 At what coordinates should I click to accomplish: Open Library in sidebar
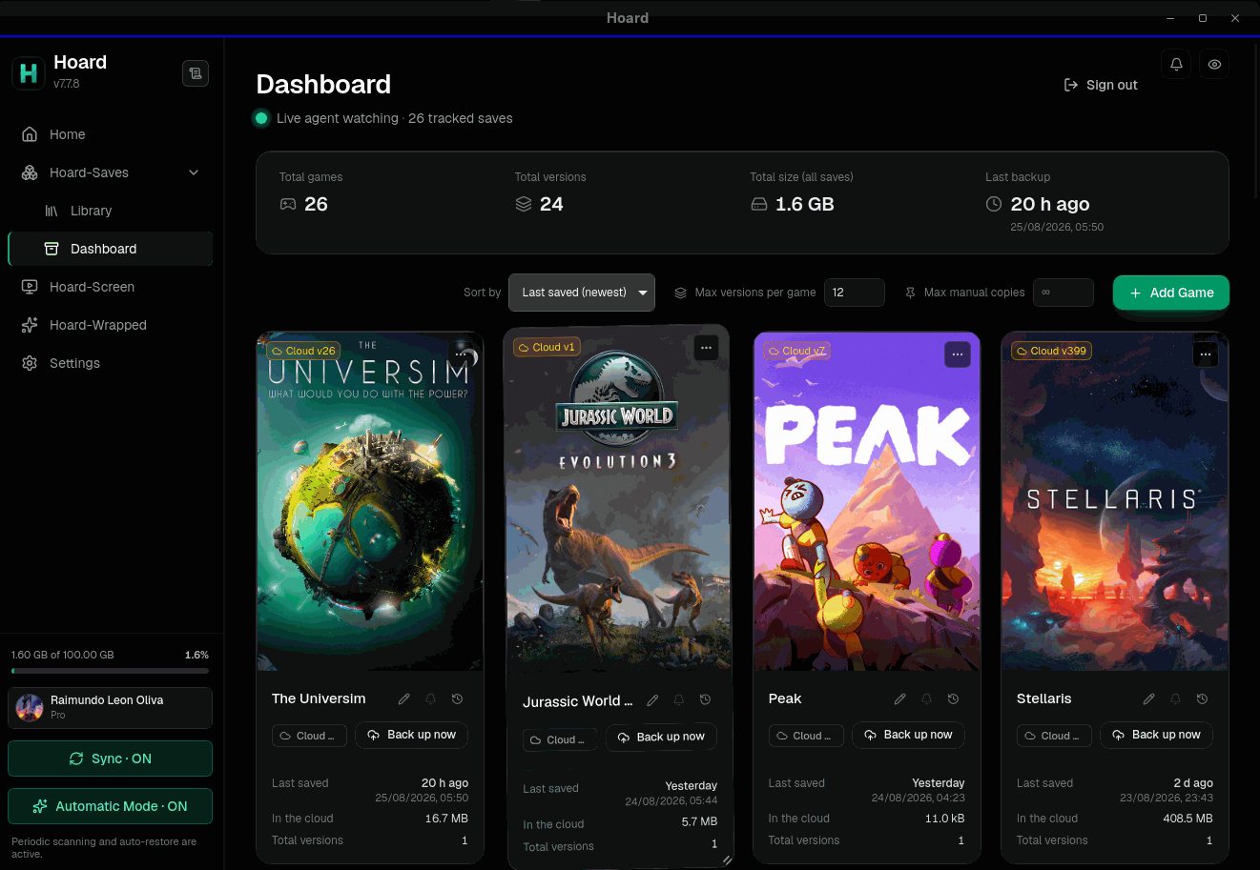point(110,211)
